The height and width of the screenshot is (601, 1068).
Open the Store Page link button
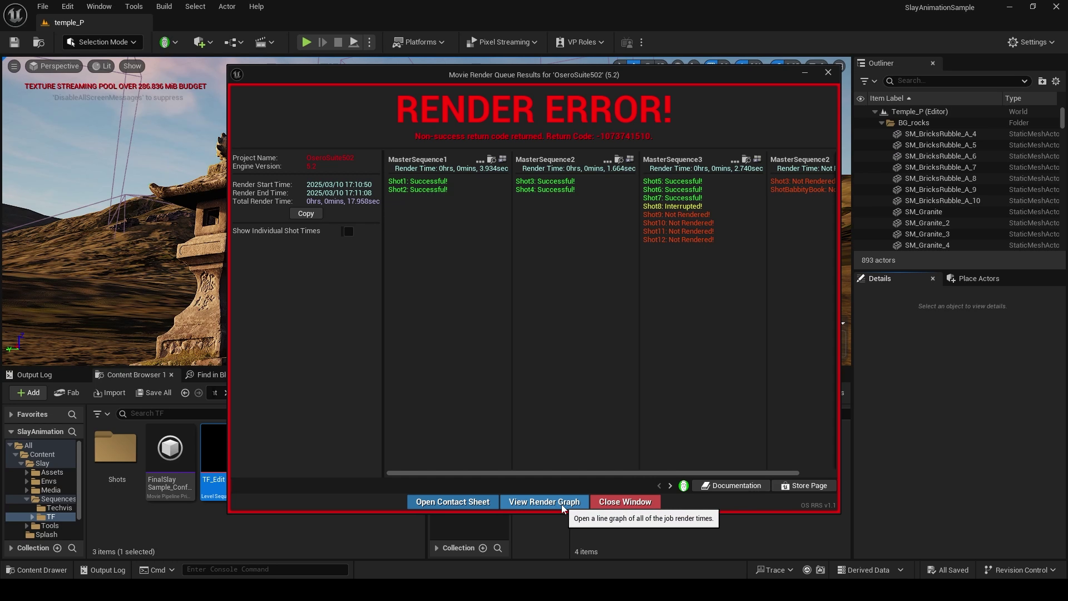click(x=804, y=486)
